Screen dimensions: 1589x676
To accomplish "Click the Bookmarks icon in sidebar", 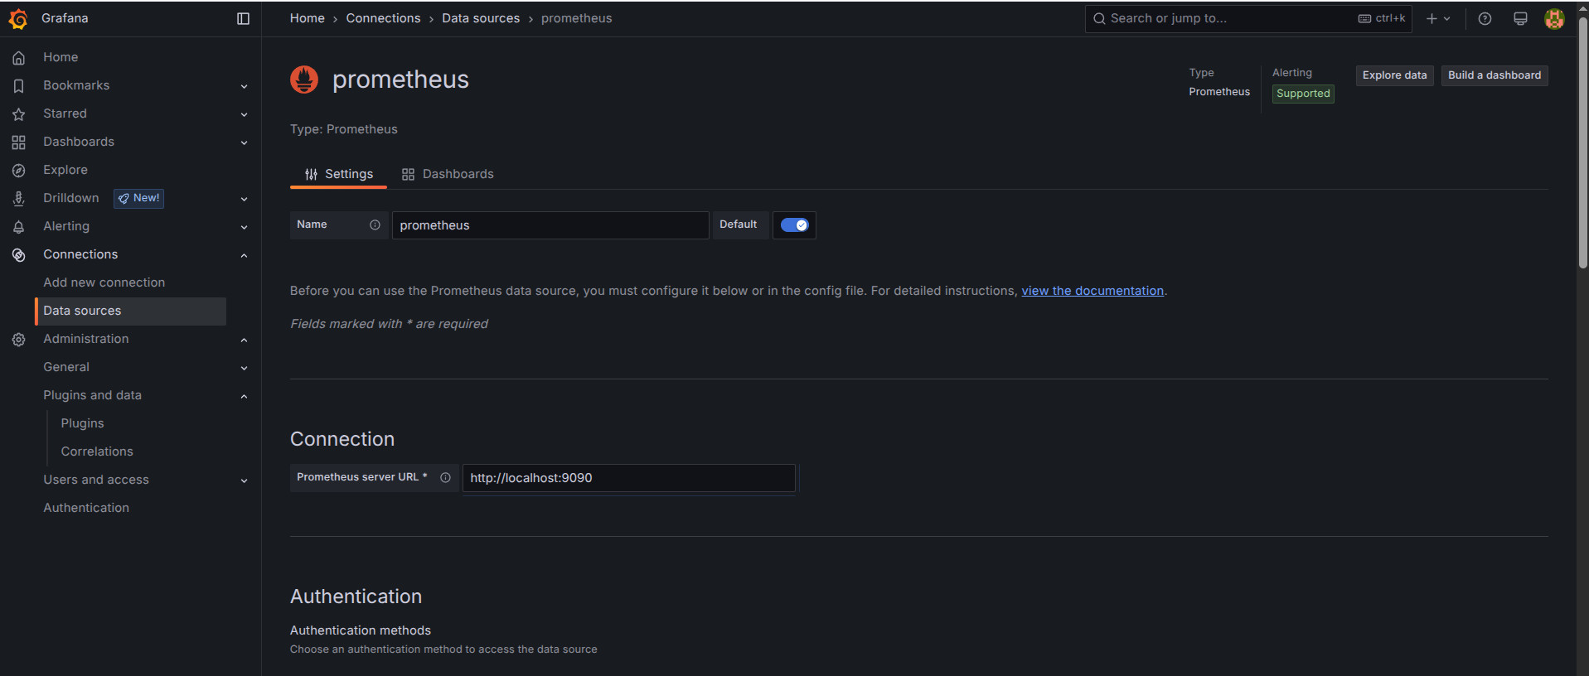I will pos(18,85).
